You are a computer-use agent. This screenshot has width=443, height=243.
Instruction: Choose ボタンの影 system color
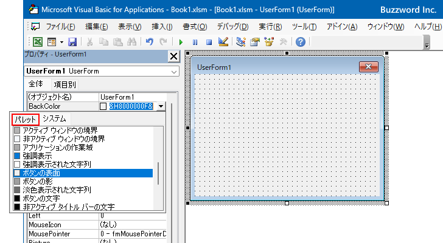point(83,181)
